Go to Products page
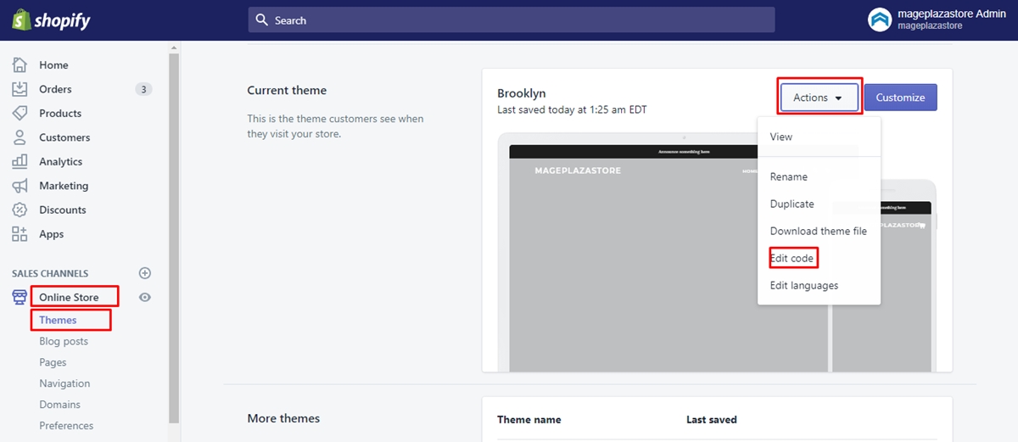 tap(60, 114)
